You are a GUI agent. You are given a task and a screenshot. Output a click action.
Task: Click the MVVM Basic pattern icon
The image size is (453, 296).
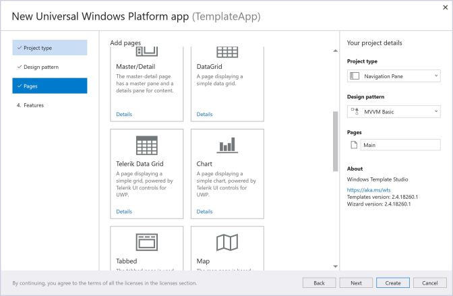[x=355, y=111]
